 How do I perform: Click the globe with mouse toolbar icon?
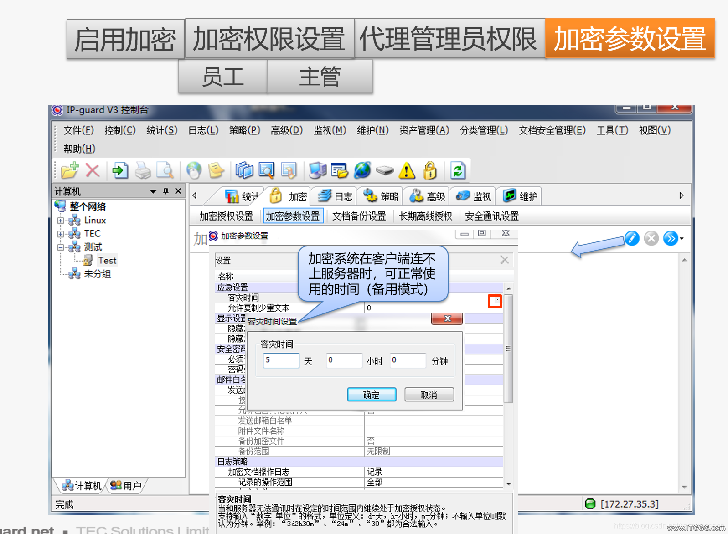(x=194, y=171)
